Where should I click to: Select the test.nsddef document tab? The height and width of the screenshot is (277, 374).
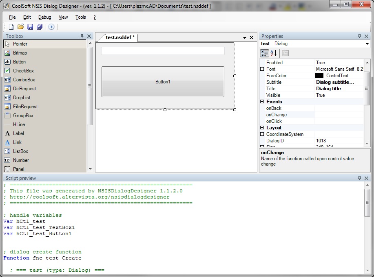point(120,37)
